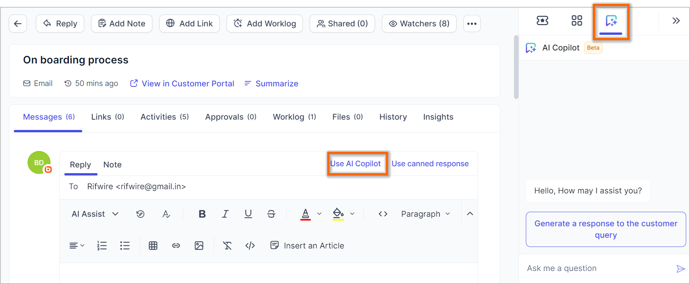The image size is (690, 284).
Task: Open the Insights tab
Action: (438, 117)
